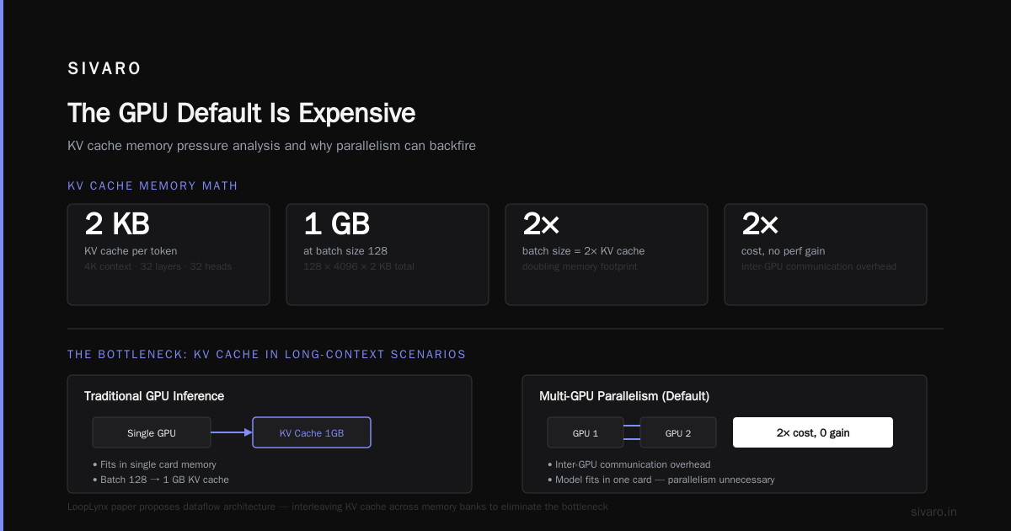The image size is (1011, 531).
Task: Click The GPU Default Is Expensive heading
Action: (241, 113)
